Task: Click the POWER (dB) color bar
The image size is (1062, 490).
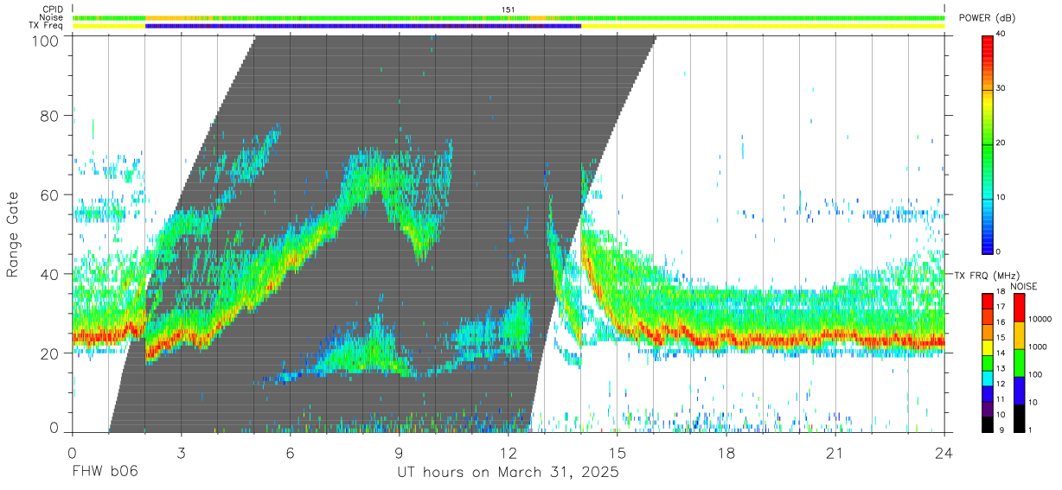Action: [987, 143]
